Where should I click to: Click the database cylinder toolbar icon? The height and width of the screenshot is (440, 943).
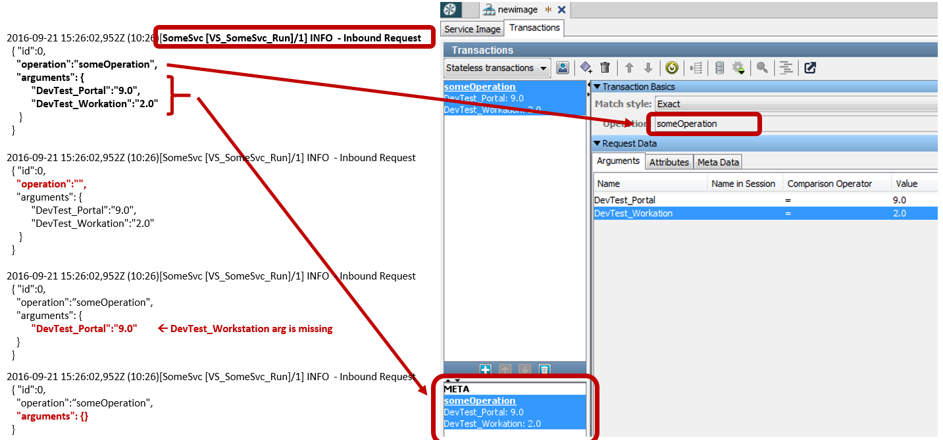click(x=719, y=68)
